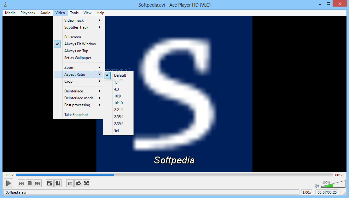
Task: Select Fullscreen from Video menu
Action: [79, 37]
